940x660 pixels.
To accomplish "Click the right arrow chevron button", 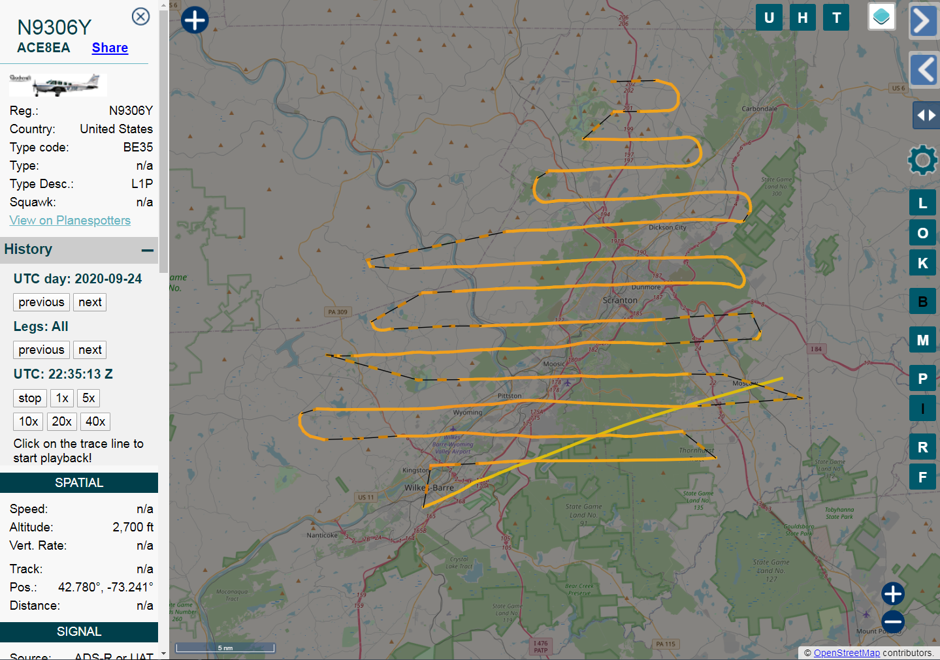I will pyautogui.click(x=922, y=21).
